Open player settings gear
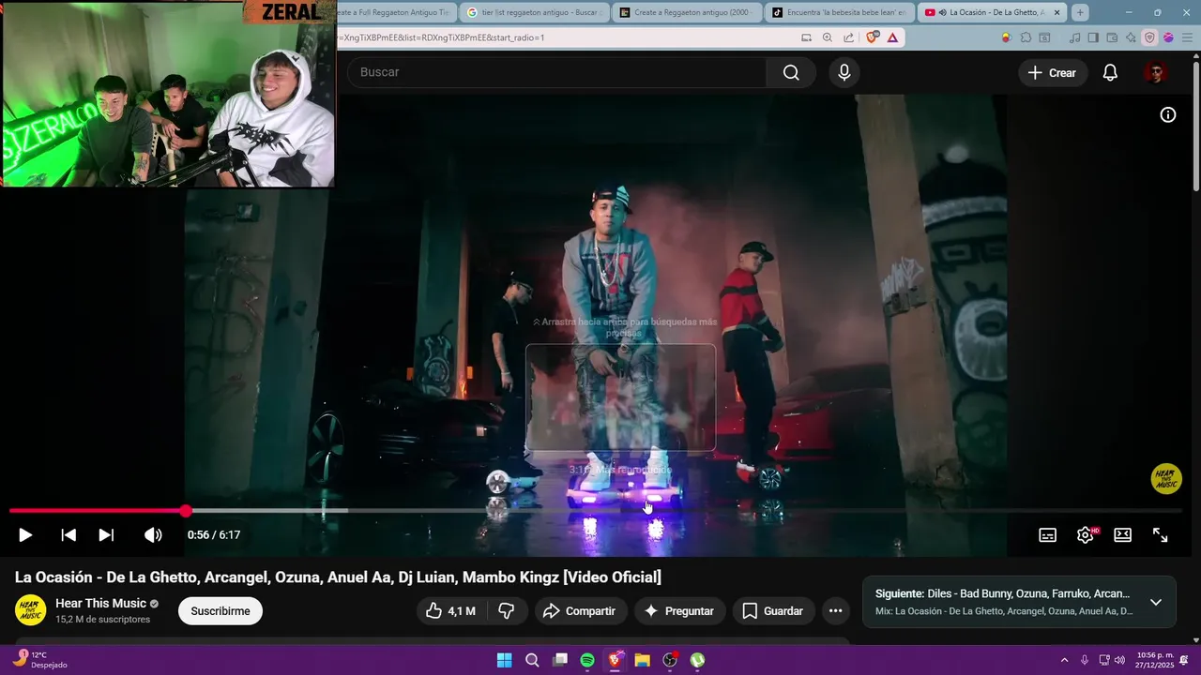The height and width of the screenshot is (675, 1201). click(1086, 534)
